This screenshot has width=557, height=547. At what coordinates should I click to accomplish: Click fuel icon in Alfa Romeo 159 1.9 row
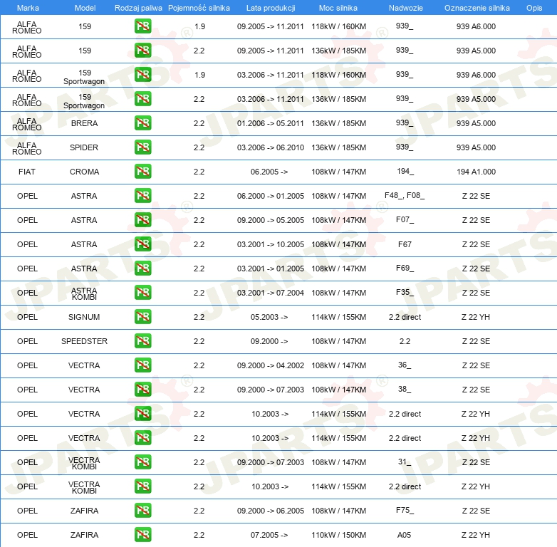coord(142,26)
